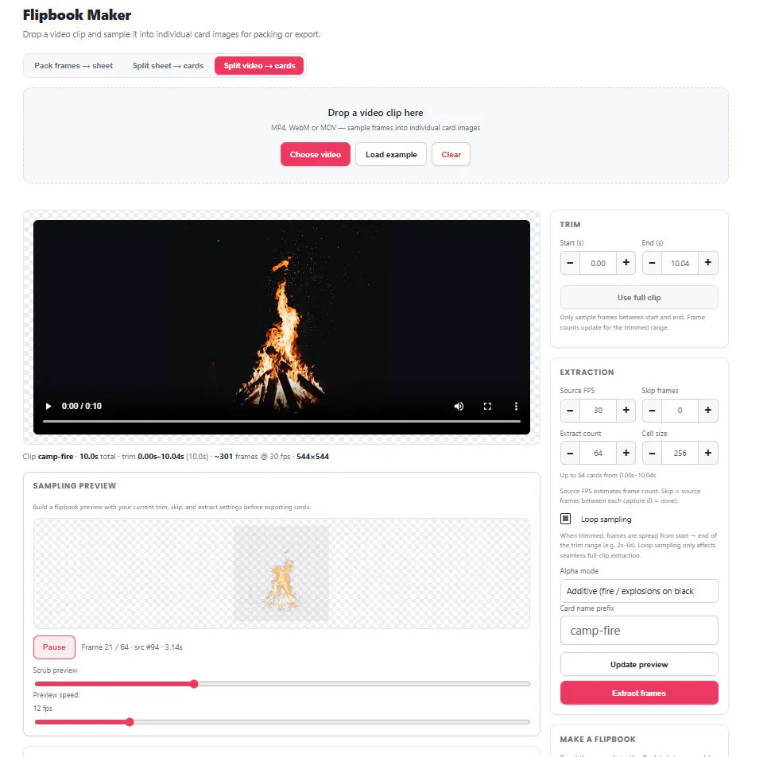Click the video progress seek bar
The height and width of the screenshot is (757, 771).
point(281,422)
